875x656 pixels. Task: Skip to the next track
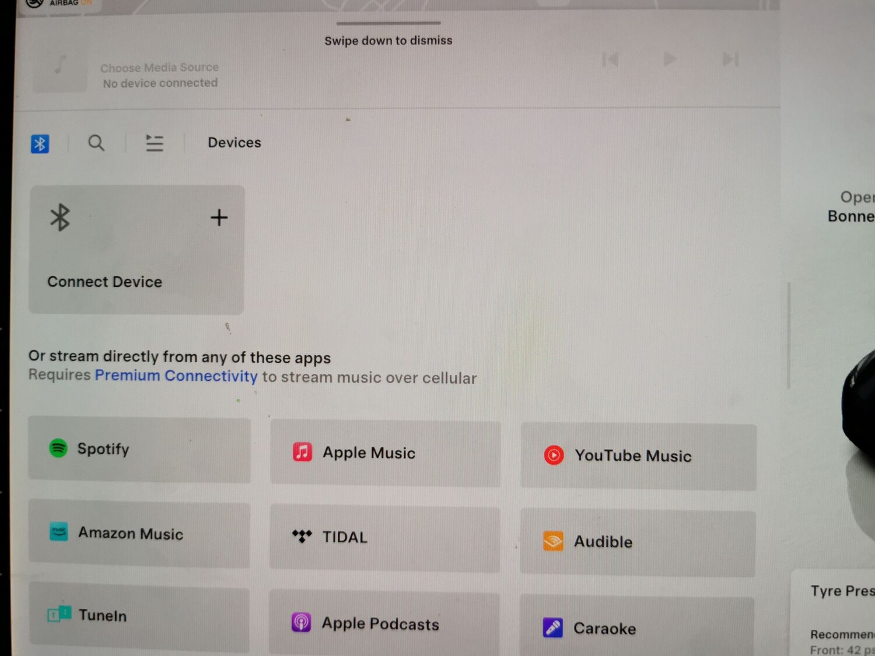(x=730, y=59)
